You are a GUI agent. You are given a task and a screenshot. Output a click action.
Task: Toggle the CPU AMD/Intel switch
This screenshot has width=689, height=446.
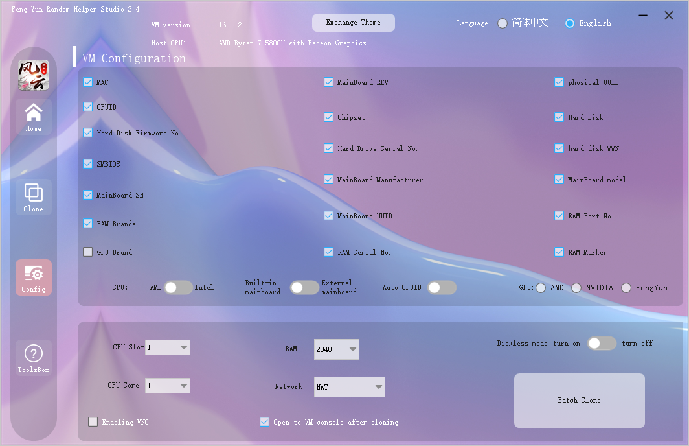tap(178, 287)
